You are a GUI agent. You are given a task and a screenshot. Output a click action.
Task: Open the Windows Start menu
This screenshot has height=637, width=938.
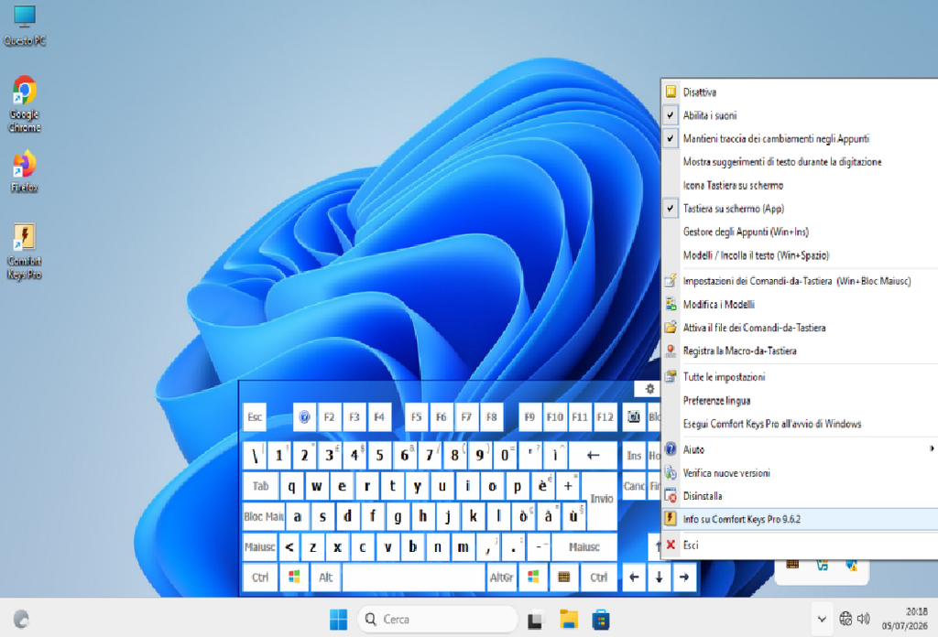click(338, 620)
